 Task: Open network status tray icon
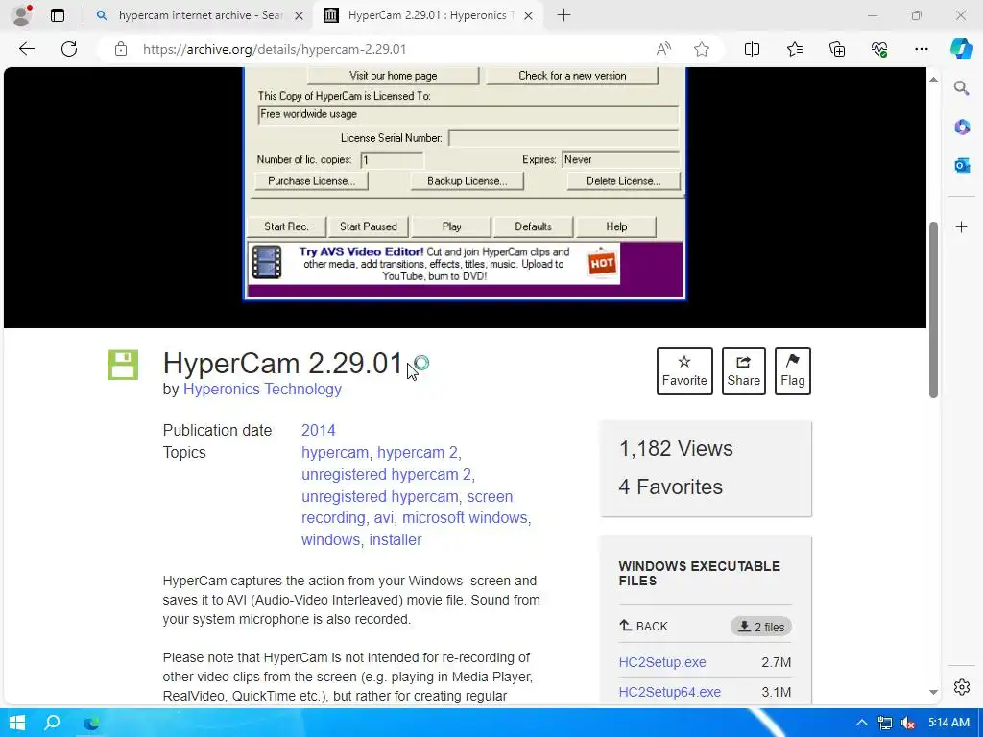[x=884, y=724]
